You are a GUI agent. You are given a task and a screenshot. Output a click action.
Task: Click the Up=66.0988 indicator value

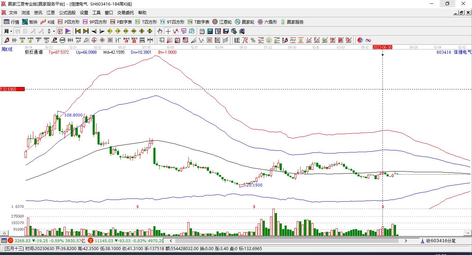86,52
